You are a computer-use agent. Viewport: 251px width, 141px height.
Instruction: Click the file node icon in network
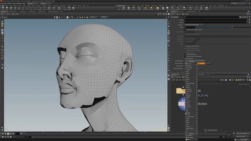(x=180, y=91)
